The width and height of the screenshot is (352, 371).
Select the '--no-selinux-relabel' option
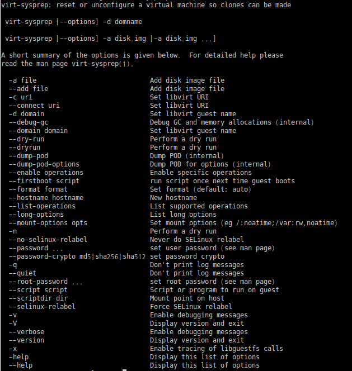click(48, 240)
